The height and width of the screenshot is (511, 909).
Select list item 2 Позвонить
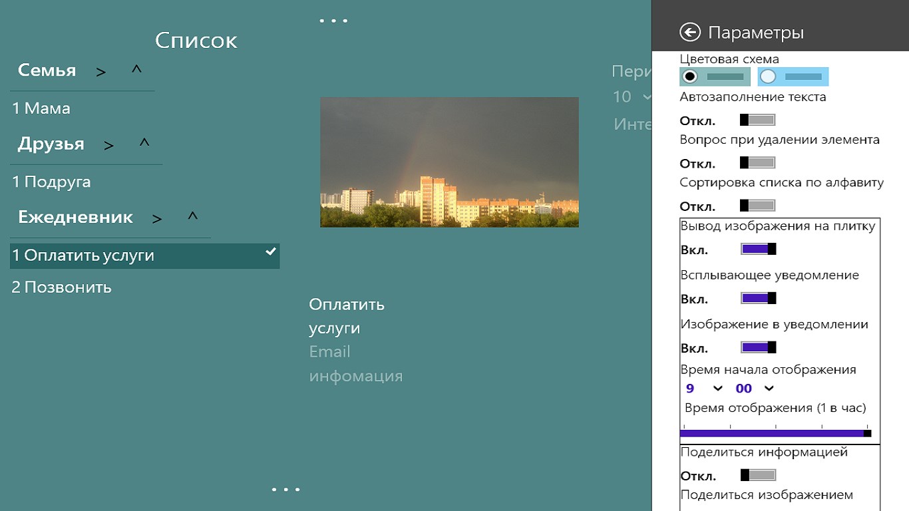62,287
